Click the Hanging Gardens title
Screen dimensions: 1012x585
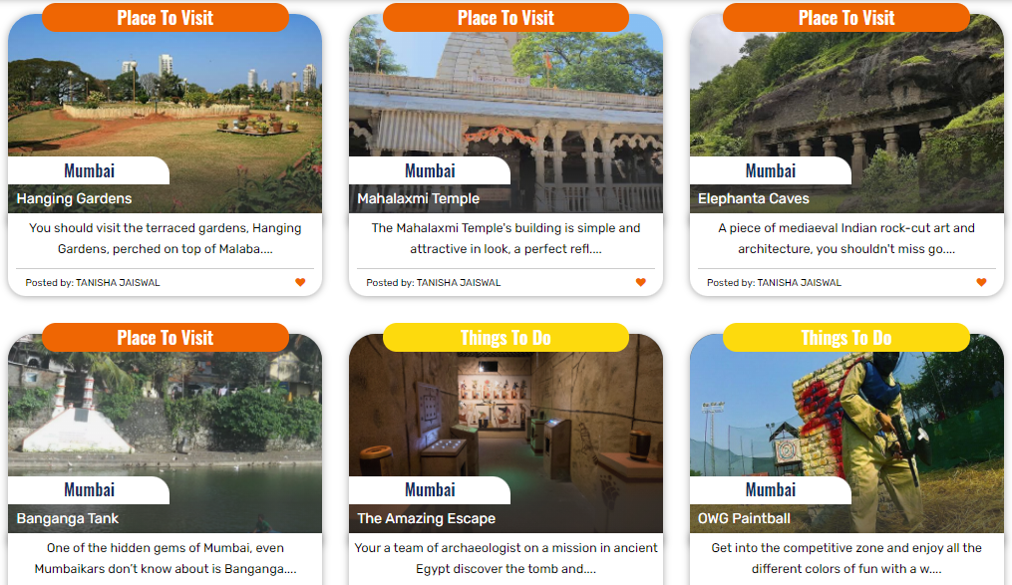pyautogui.click(x=74, y=198)
